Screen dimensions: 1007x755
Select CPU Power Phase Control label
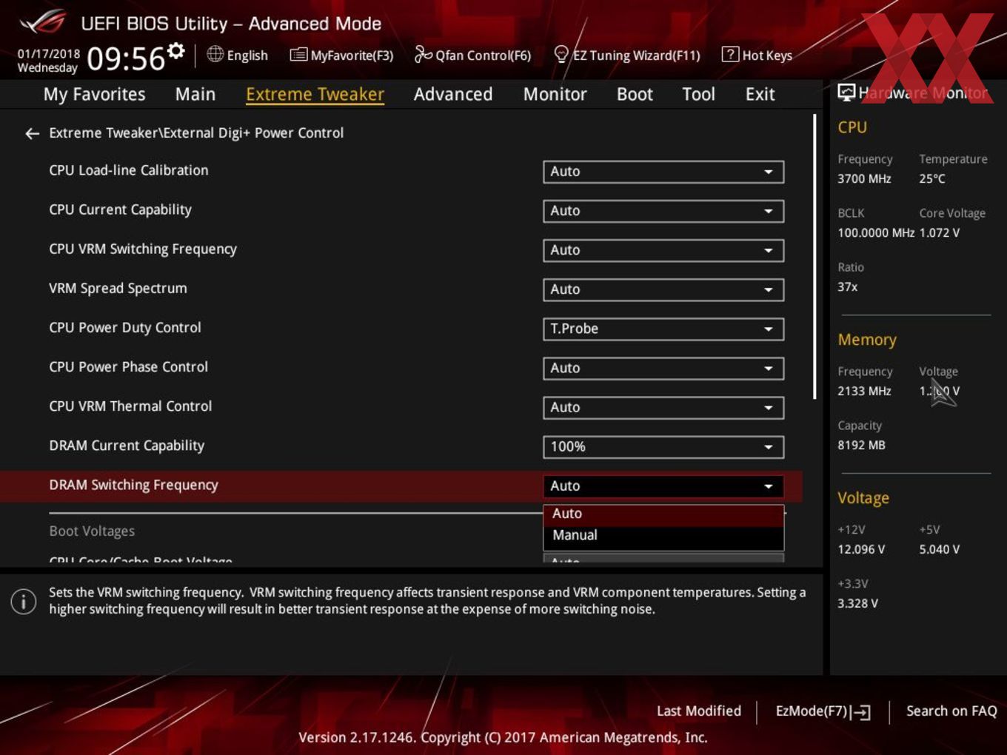128,366
